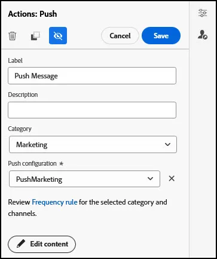This screenshot has width=217, height=259.
Task: Click the Edit content button
Action: [42, 244]
